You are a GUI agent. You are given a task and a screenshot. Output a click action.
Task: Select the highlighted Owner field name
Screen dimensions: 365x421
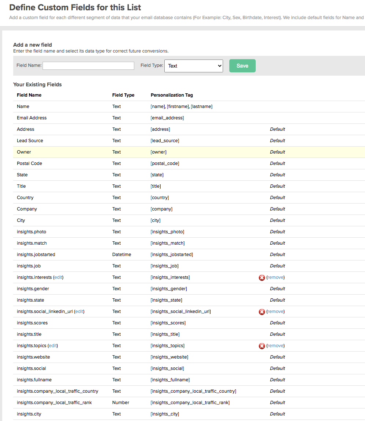tap(24, 152)
